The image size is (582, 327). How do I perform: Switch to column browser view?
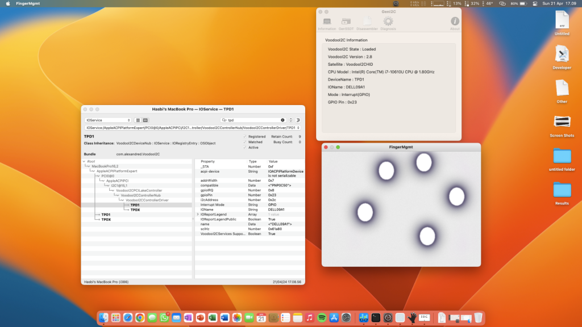tap(145, 120)
